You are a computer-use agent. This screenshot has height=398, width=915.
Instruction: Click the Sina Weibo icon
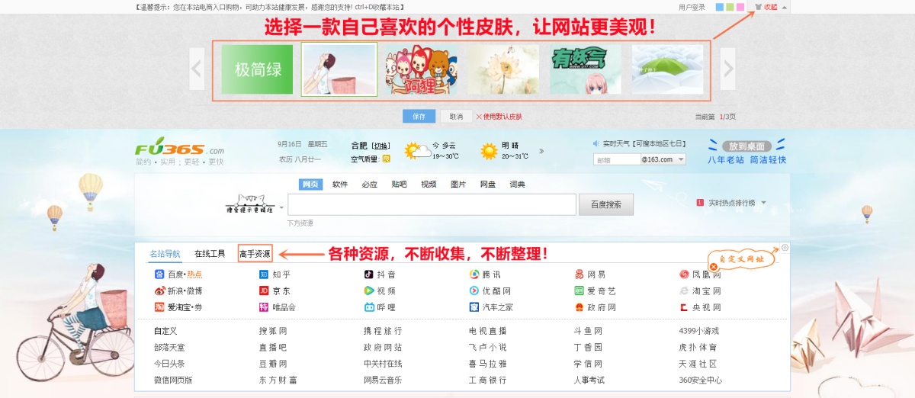[x=159, y=291]
